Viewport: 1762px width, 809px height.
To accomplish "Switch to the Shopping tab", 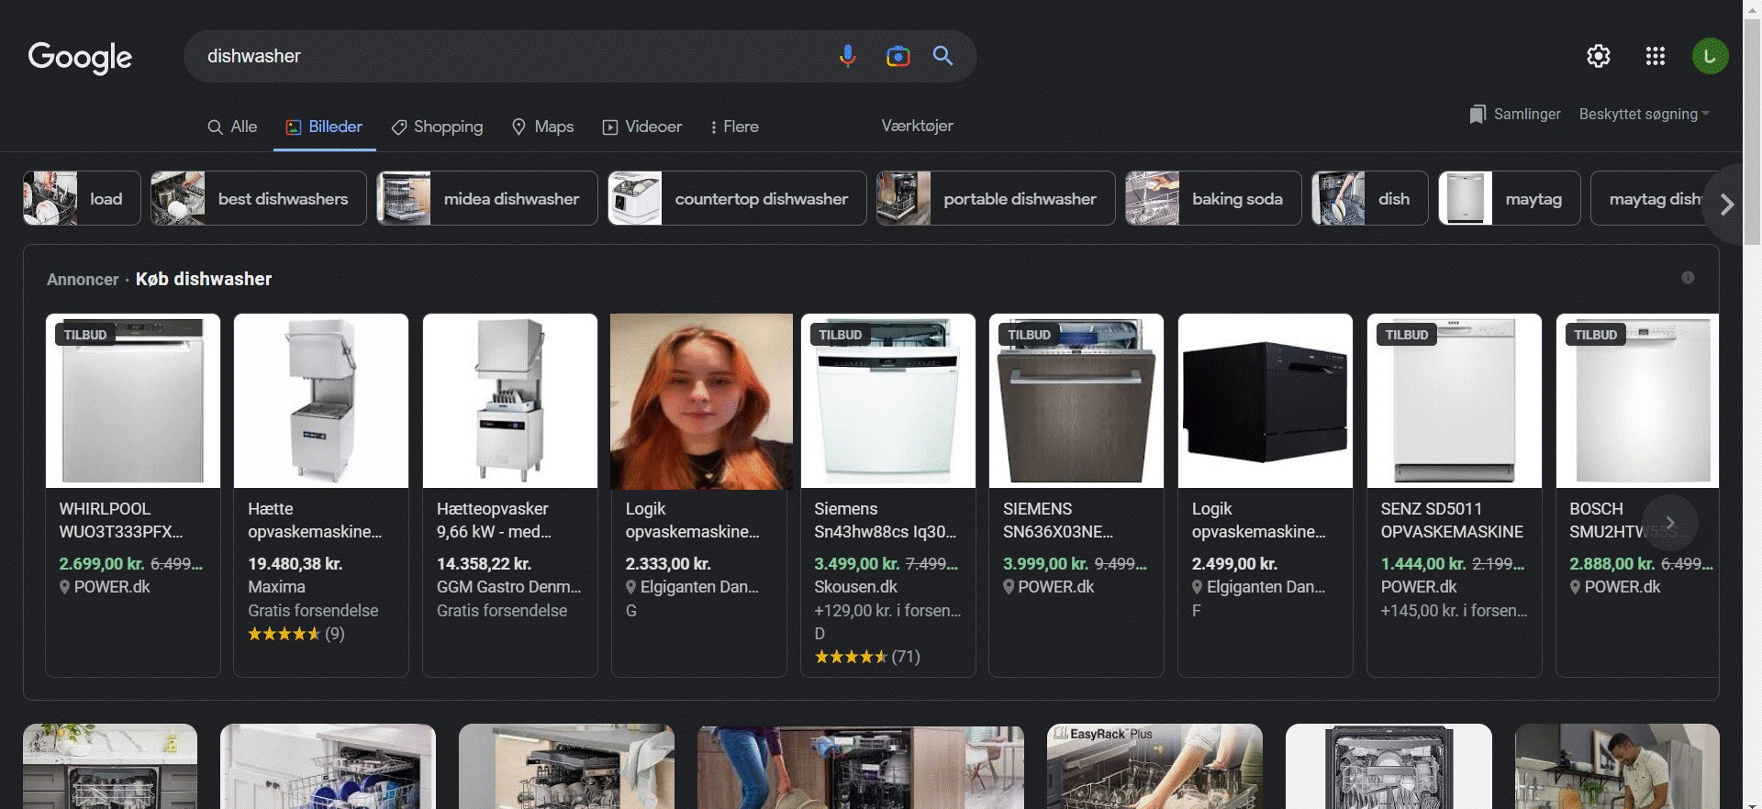I will tap(437, 127).
